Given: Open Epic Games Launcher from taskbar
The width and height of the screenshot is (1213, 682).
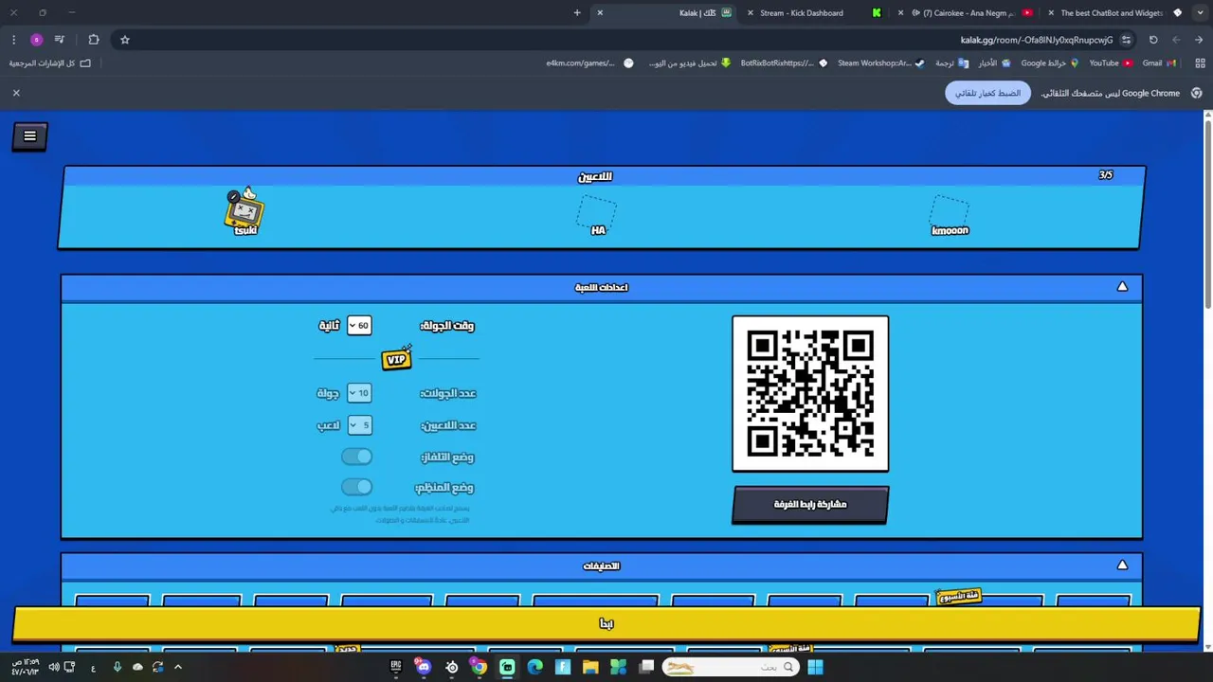Looking at the screenshot, I should pos(396,667).
